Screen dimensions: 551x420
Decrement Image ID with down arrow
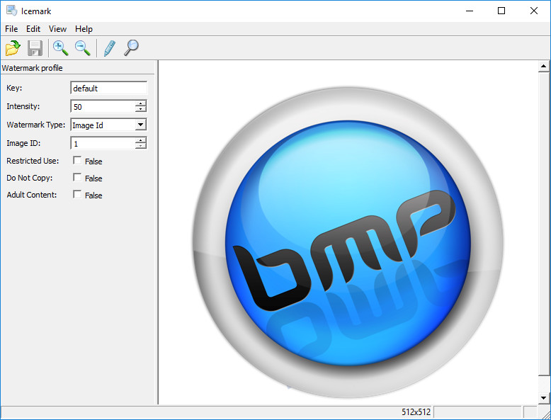click(140, 146)
